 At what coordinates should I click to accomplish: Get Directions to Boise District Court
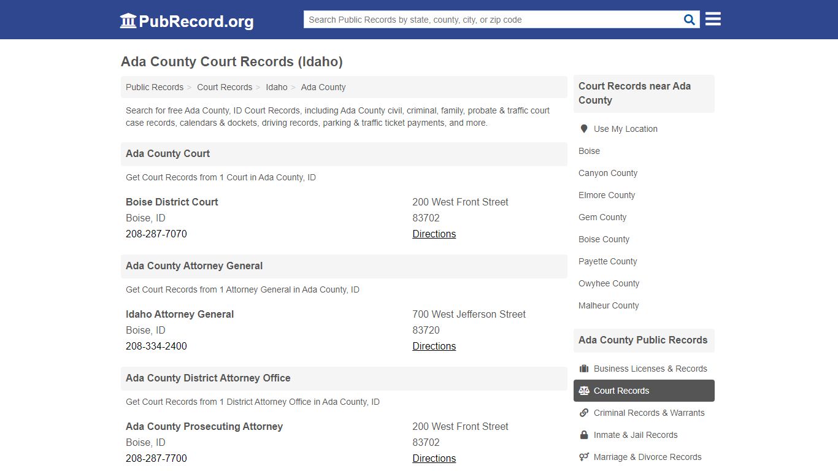pyautogui.click(x=434, y=234)
